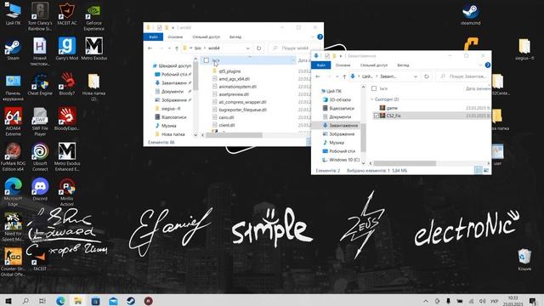Open the Recycle Bin on desktop
This screenshot has height=306, width=544.
524,260
